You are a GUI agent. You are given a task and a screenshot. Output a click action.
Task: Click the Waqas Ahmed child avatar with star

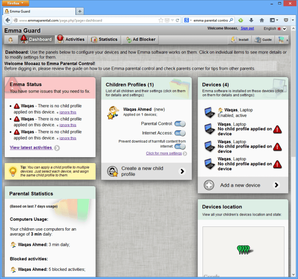pos(113,112)
